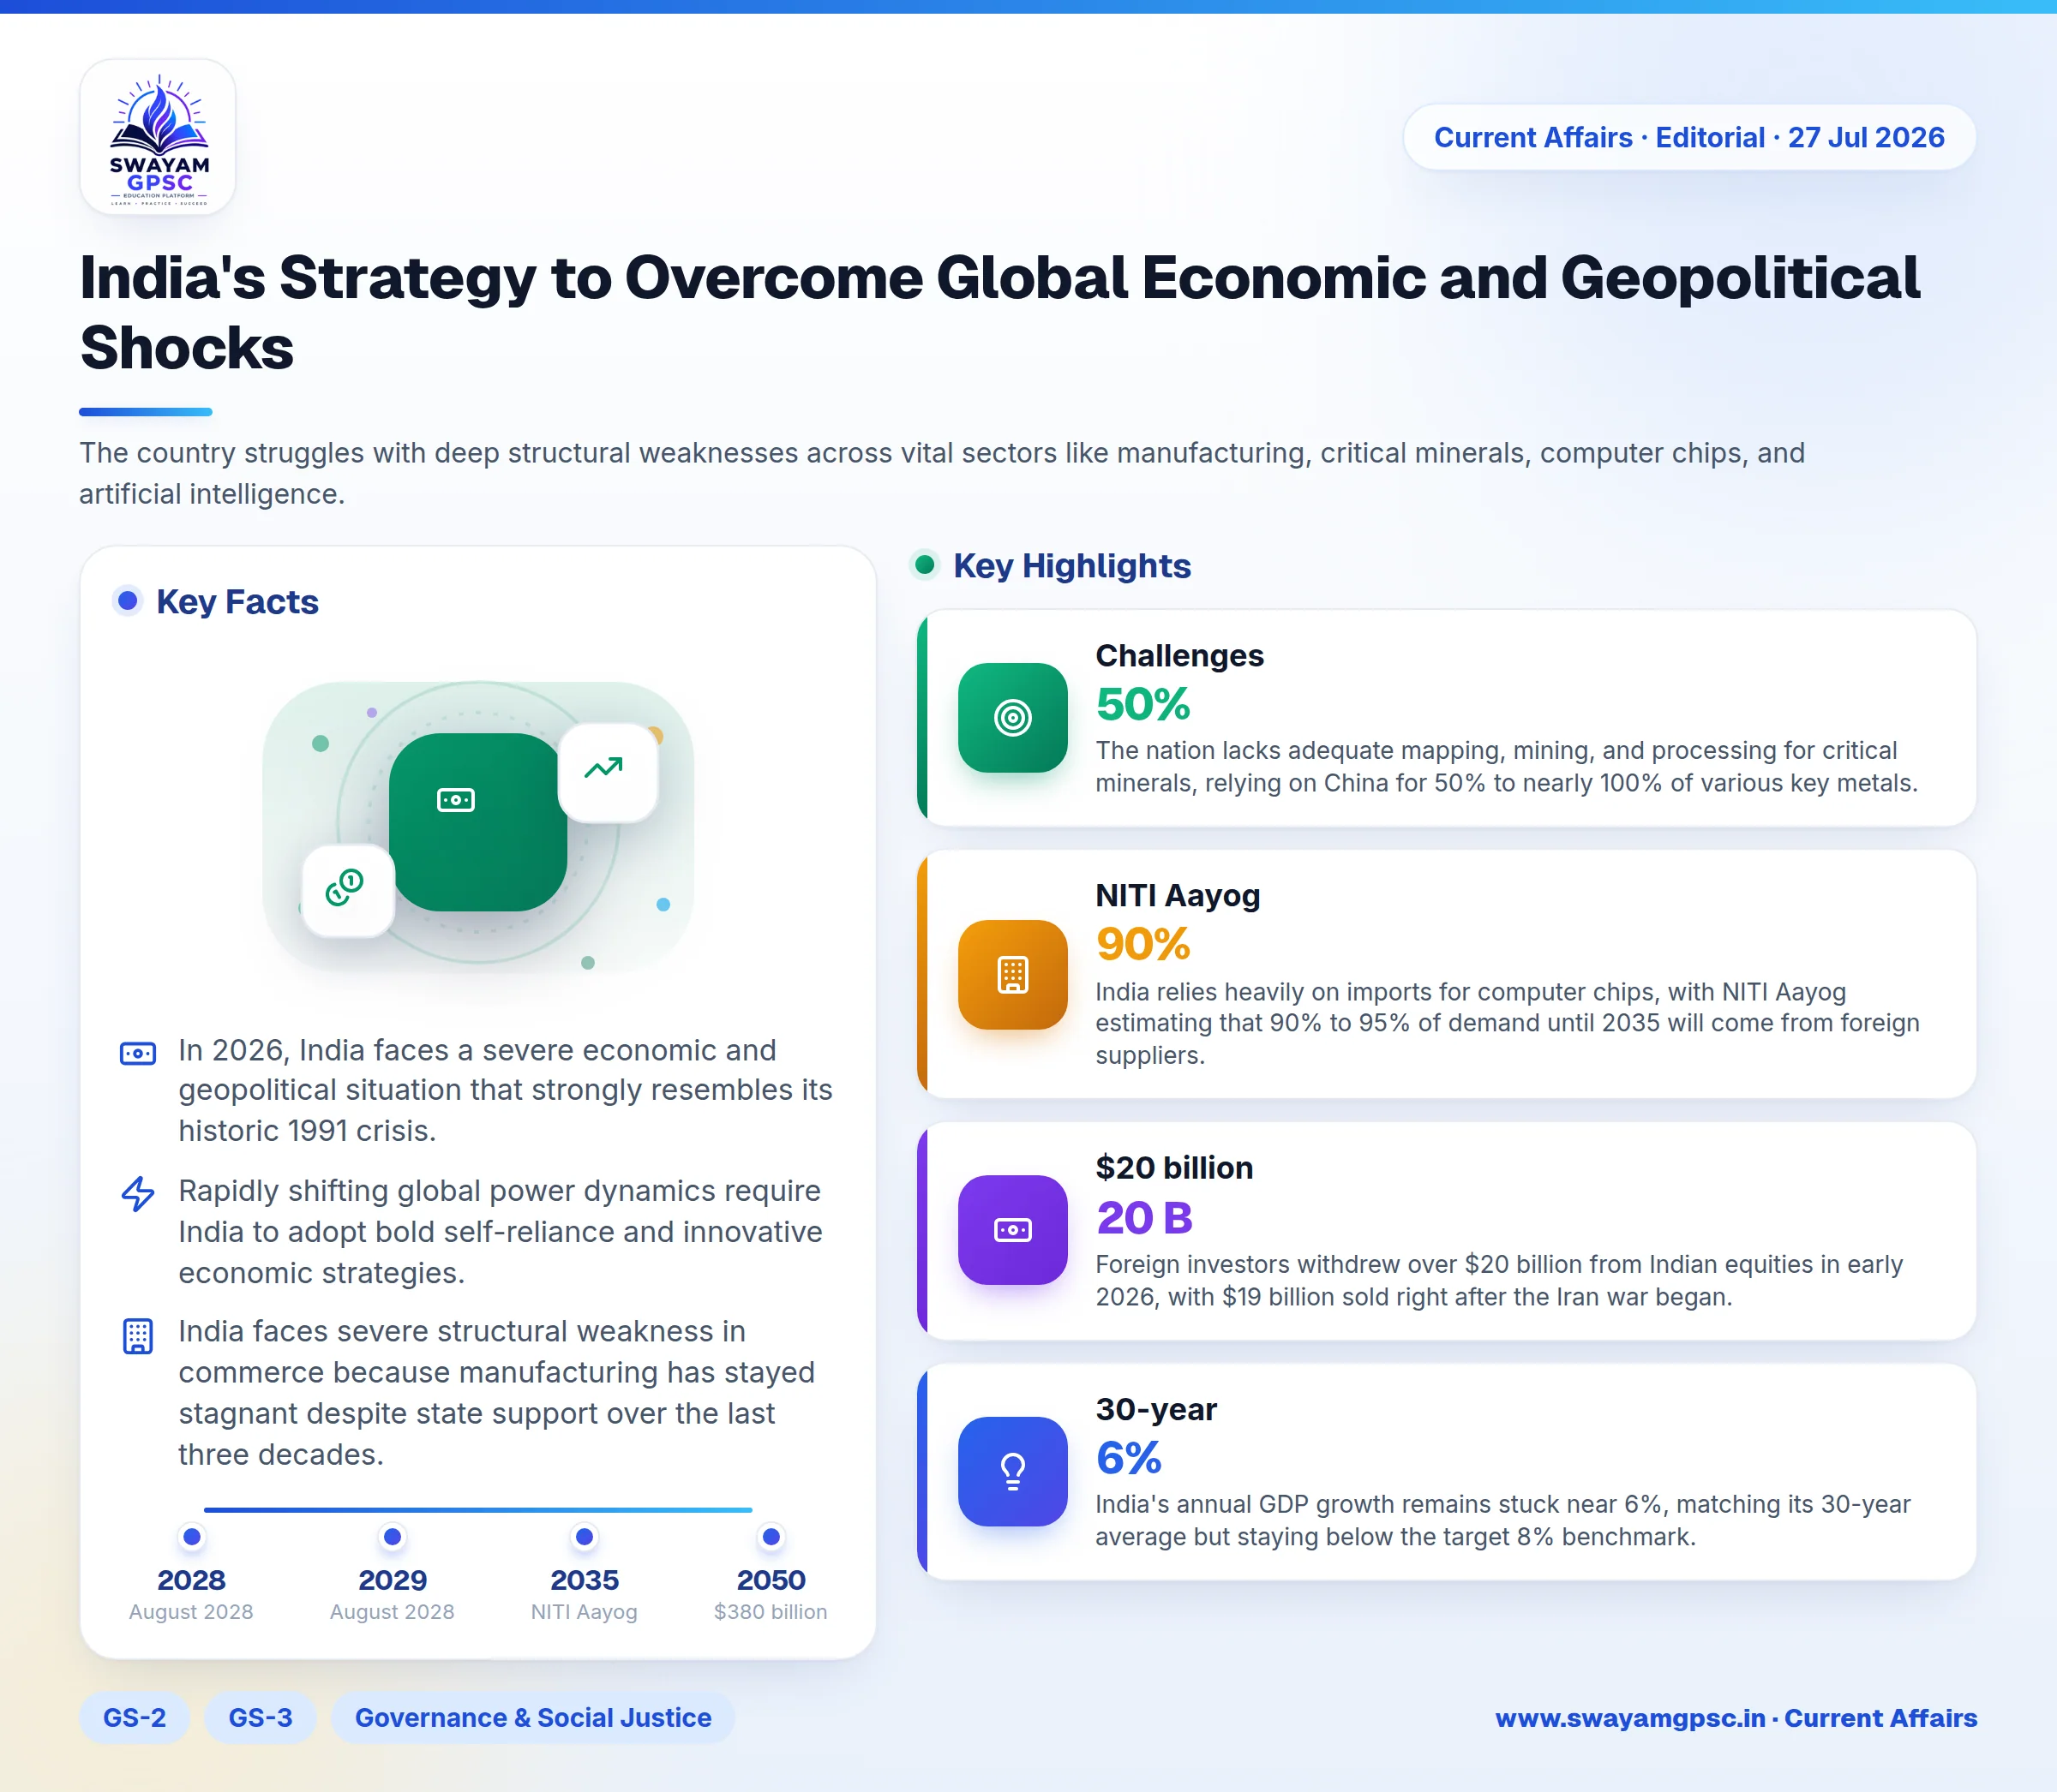
Task: Click the foreign investors withdrawal description
Action: pos(1499,1280)
